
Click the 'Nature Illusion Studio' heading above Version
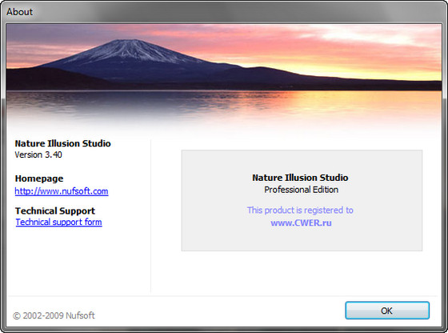[63, 143]
